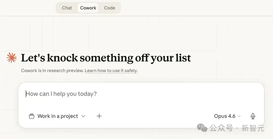
Task: Click the WeChat bubble watermark icon
Action: [x=202, y=128]
